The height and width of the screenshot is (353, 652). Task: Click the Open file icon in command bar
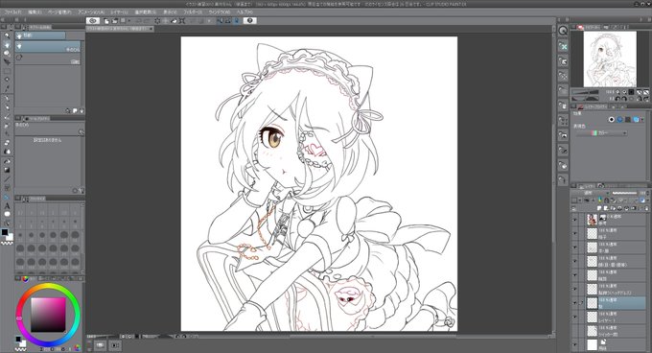pos(115,21)
